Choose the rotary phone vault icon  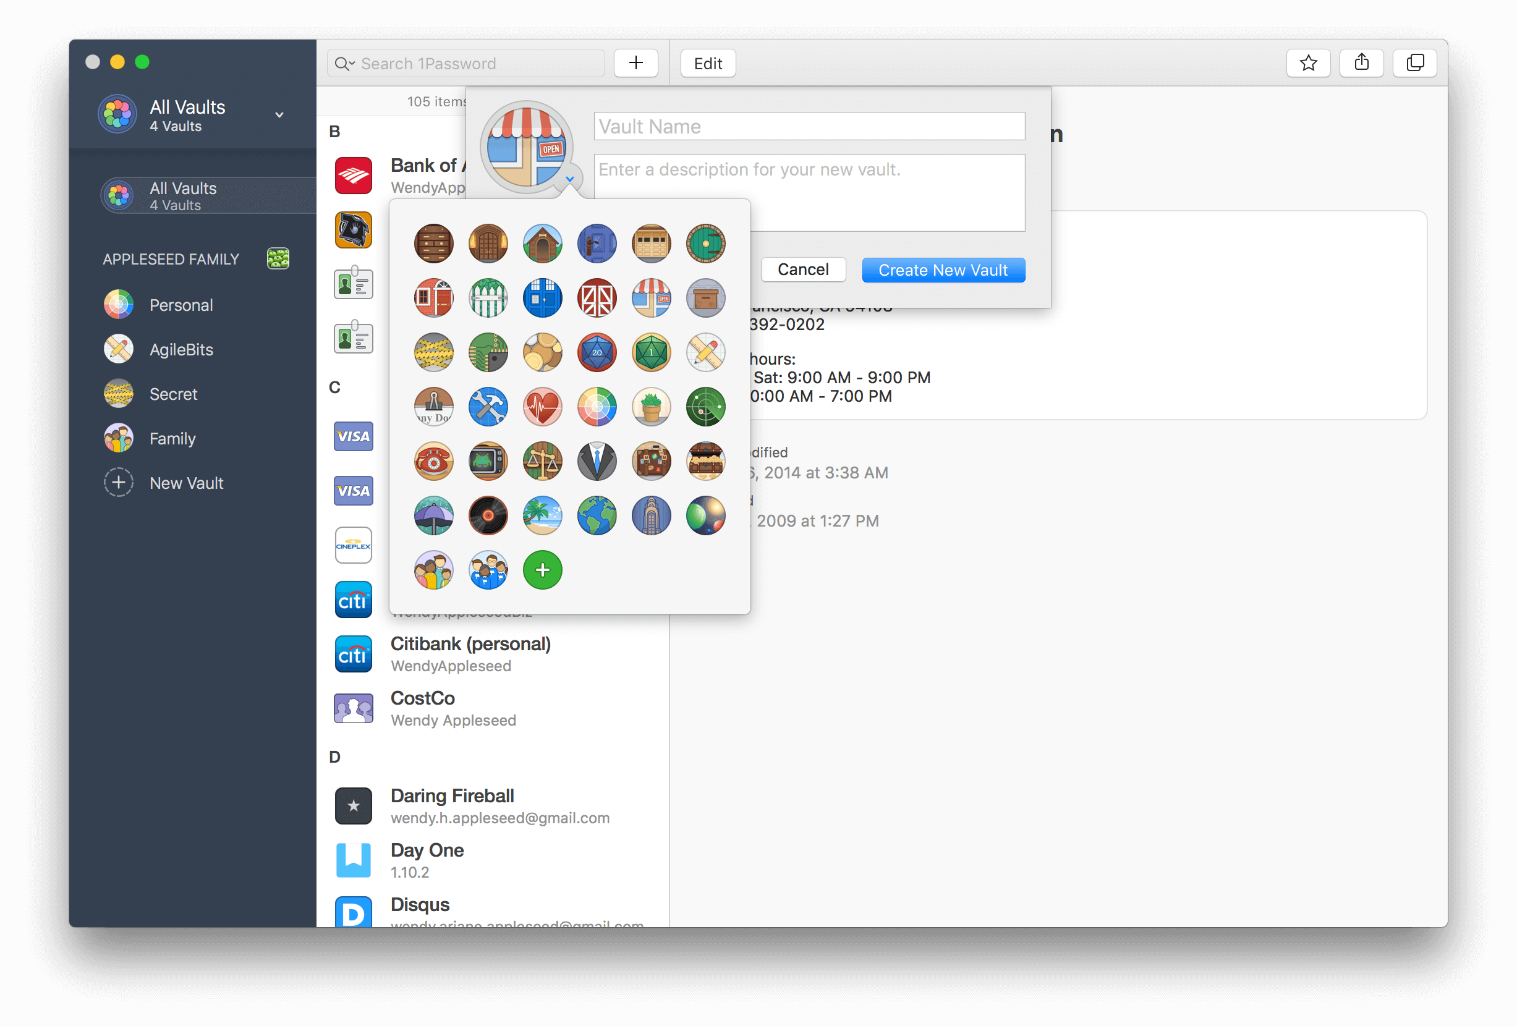tap(433, 462)
